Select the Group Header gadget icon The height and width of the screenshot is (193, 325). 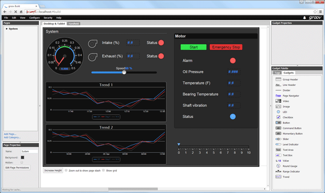tap(278, 79)
